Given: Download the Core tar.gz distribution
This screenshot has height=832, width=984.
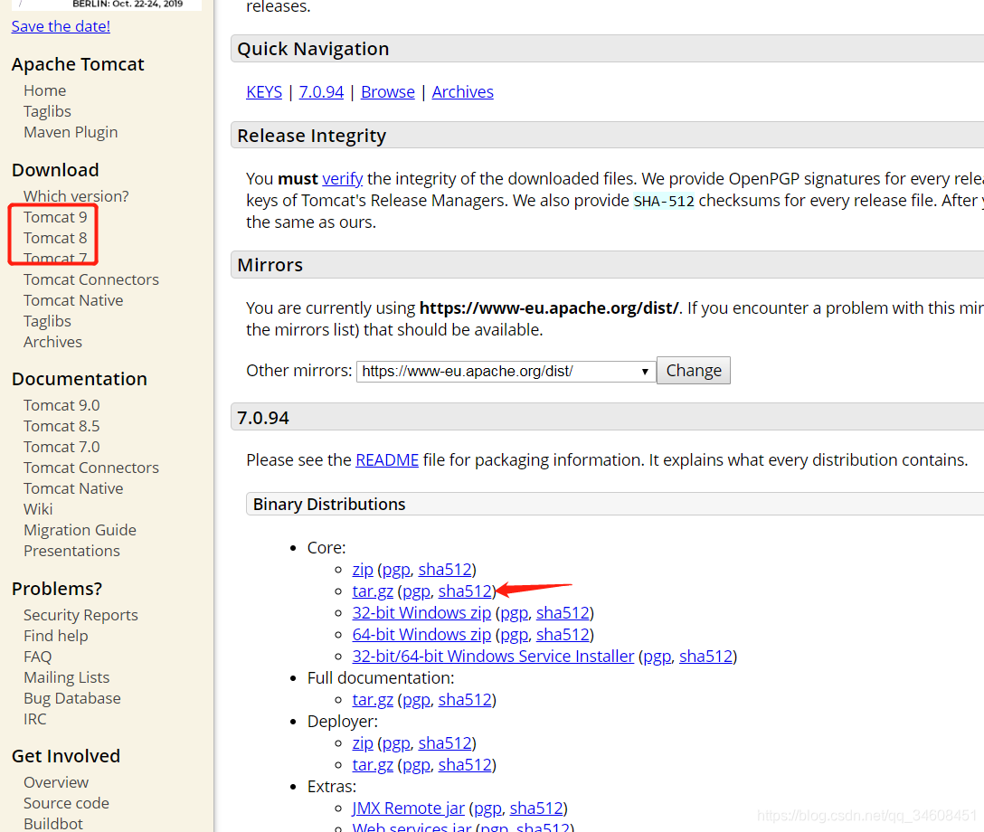Looking at the screenshot, I should click(x=373, y=591).
